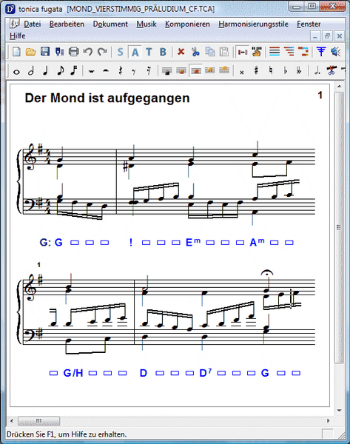This screenshot has height=444, width=350.
Task: Apply the double flat accidental
Action: [x=299, y=71]
